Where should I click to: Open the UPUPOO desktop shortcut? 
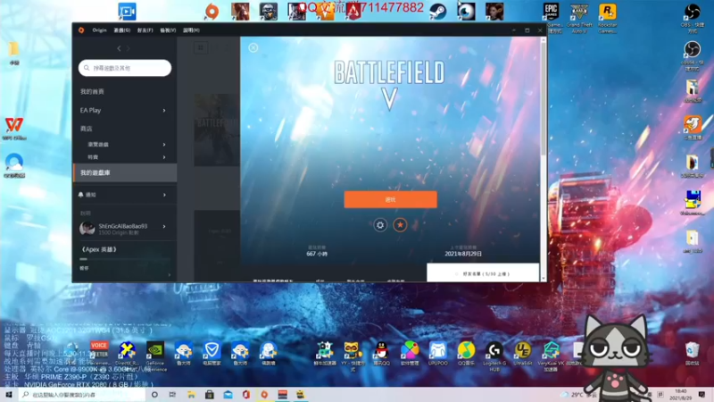[x=437, y=353]
